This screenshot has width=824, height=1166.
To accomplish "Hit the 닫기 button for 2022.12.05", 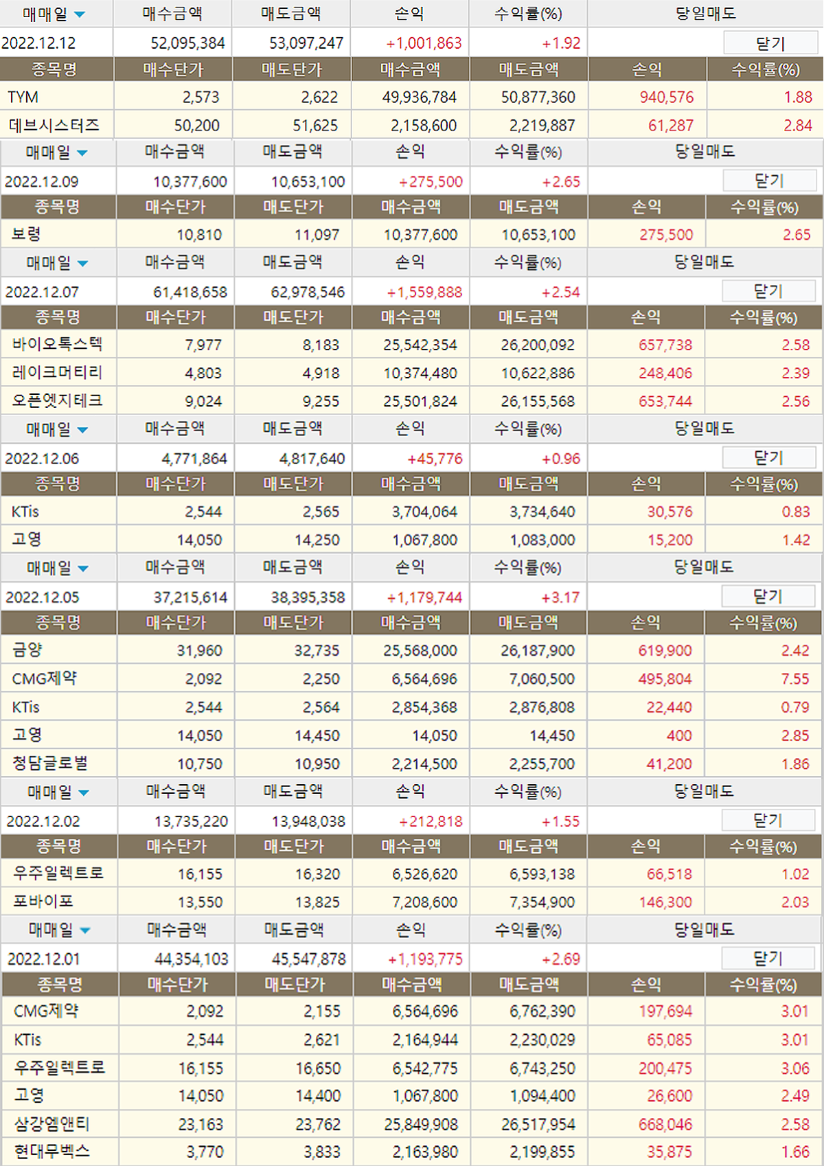I will pos(768,597).
